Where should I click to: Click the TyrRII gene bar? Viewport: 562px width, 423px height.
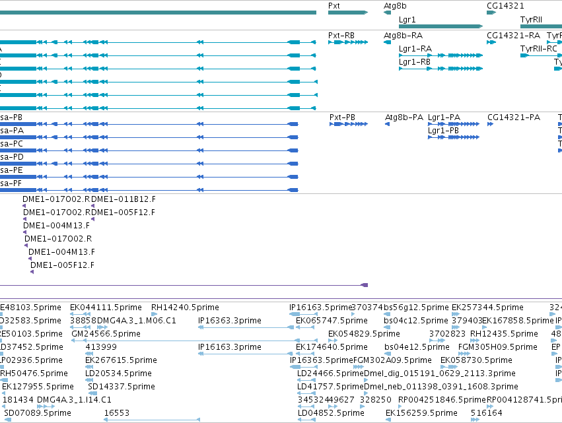(x=542, y=26)
